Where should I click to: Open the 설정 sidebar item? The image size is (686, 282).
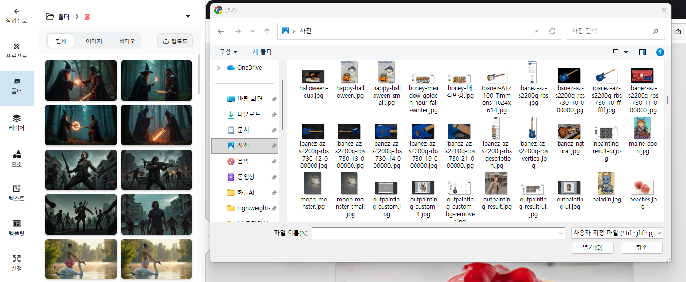click(17, 263)
